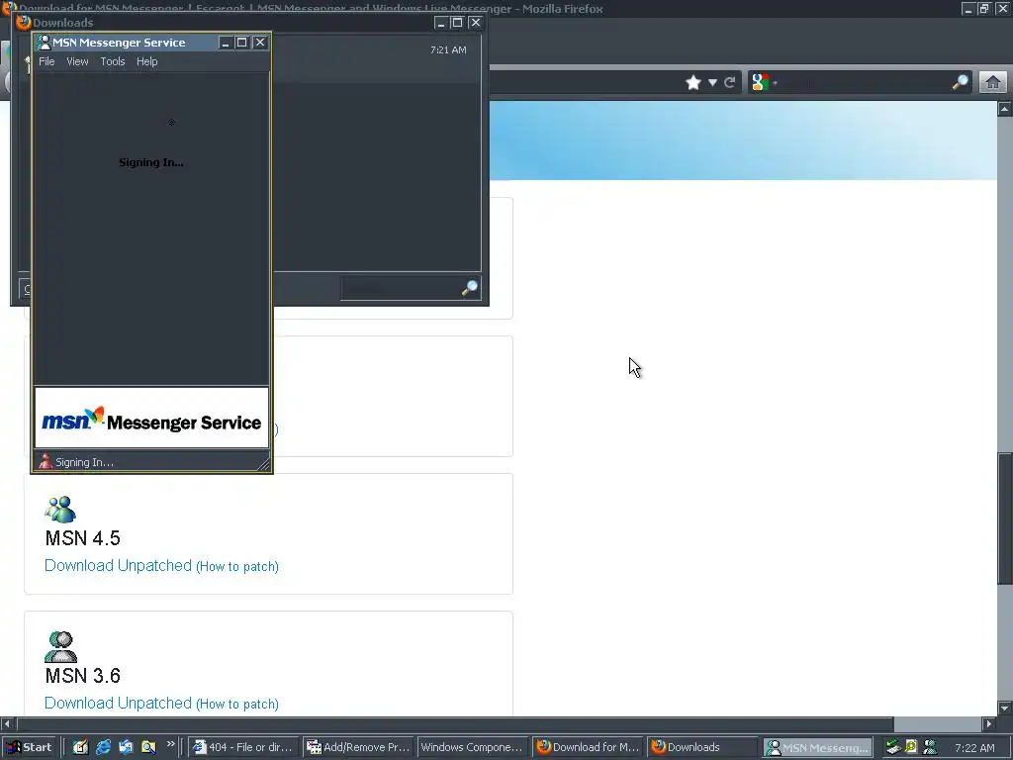Click the horizontal scrollbar right arrow
This screenshot has height=760, width=1013.
pos(989,723)
